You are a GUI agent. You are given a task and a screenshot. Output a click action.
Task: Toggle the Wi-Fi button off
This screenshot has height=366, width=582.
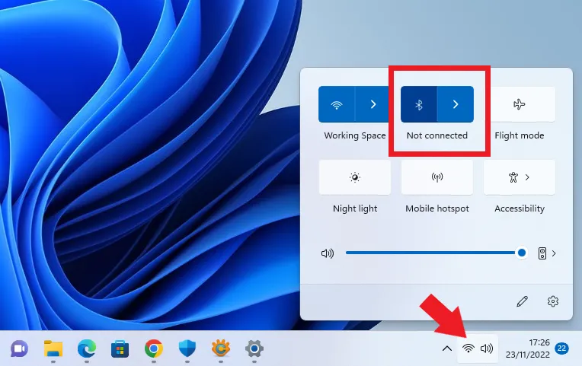coord(336,104)
